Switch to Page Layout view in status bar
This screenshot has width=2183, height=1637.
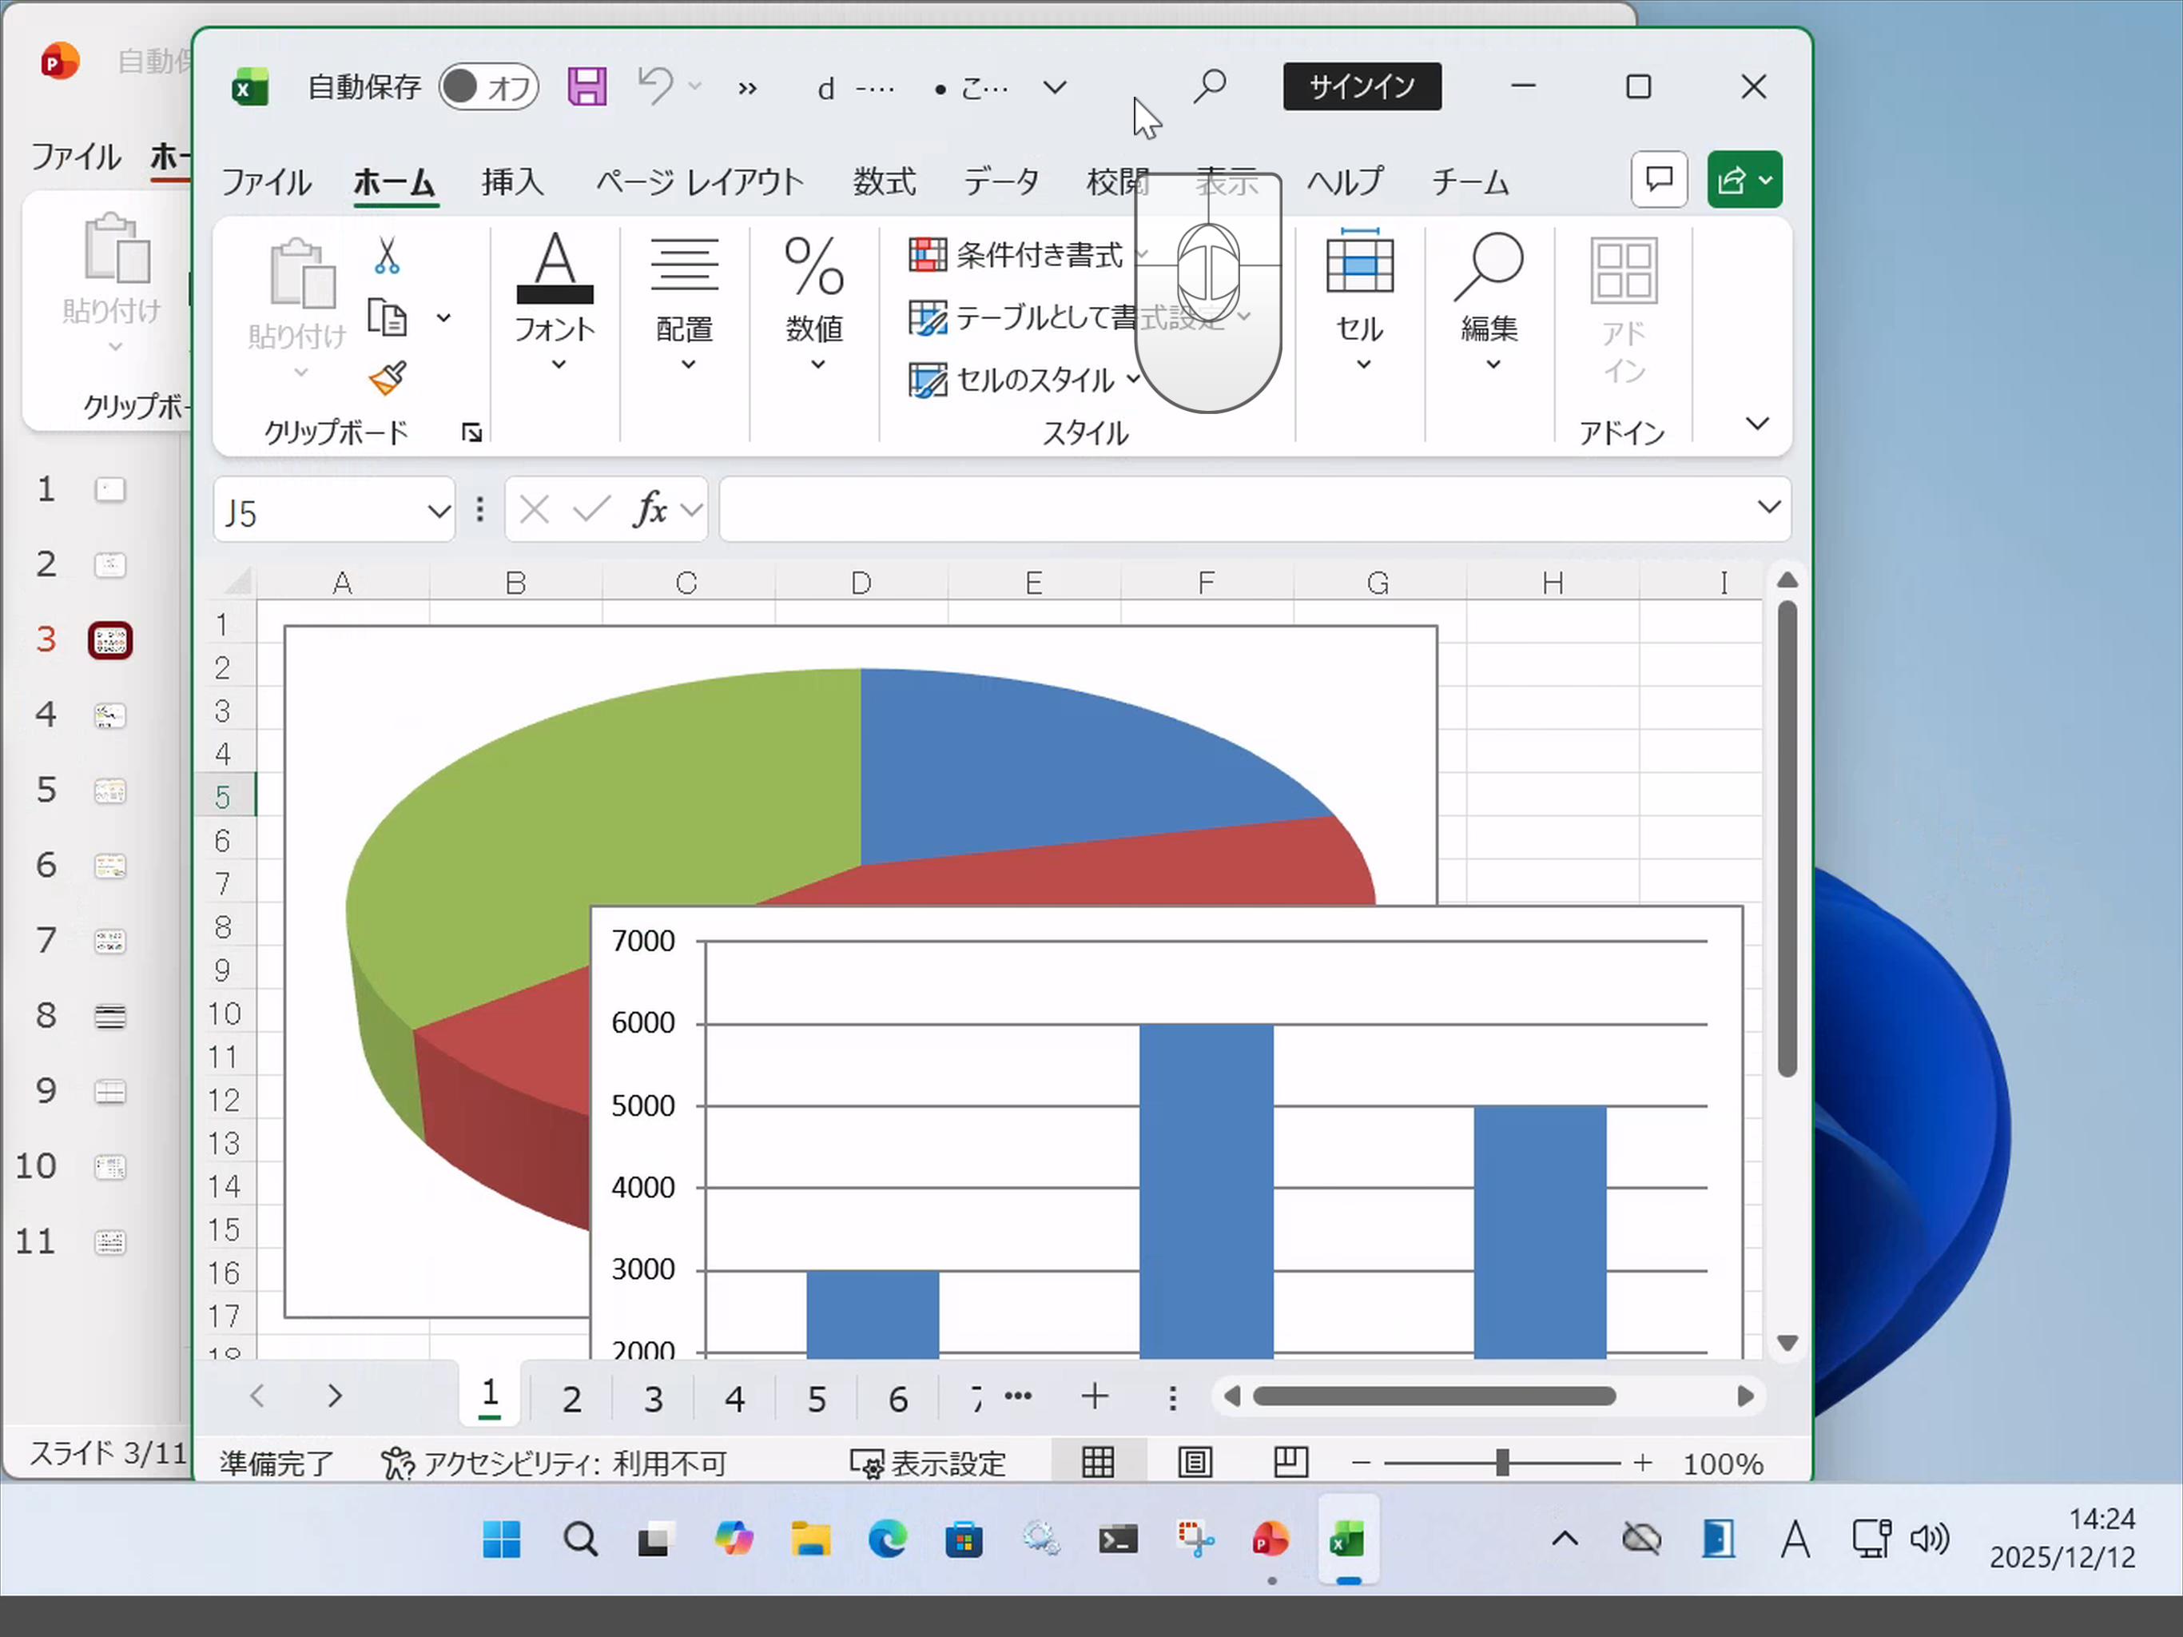pos(1194,1462)
